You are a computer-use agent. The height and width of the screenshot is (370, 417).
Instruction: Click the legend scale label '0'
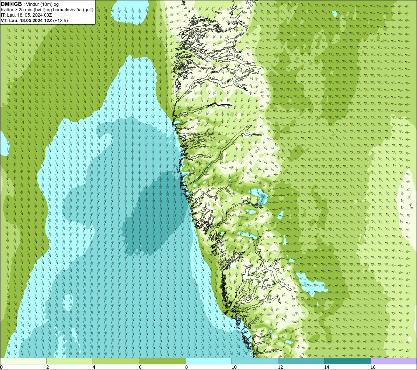tap(1, 367)
